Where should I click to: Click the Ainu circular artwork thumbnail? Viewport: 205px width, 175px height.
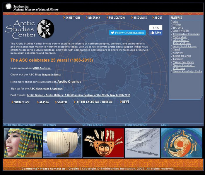point(181,143)
